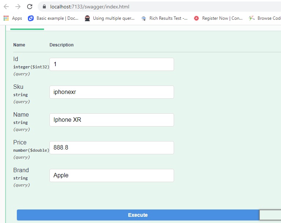Open the Using multiple quer... bookmark
The width and height of the screenshot is (281, 223).
pyautogui.click(x=110, y=18)
